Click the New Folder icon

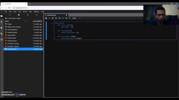(x=19, y=15)
